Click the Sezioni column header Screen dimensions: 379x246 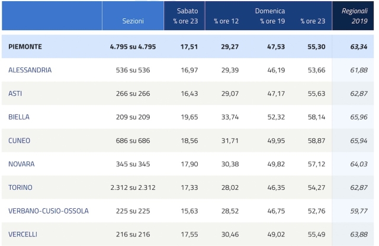(x=133, y=21)
